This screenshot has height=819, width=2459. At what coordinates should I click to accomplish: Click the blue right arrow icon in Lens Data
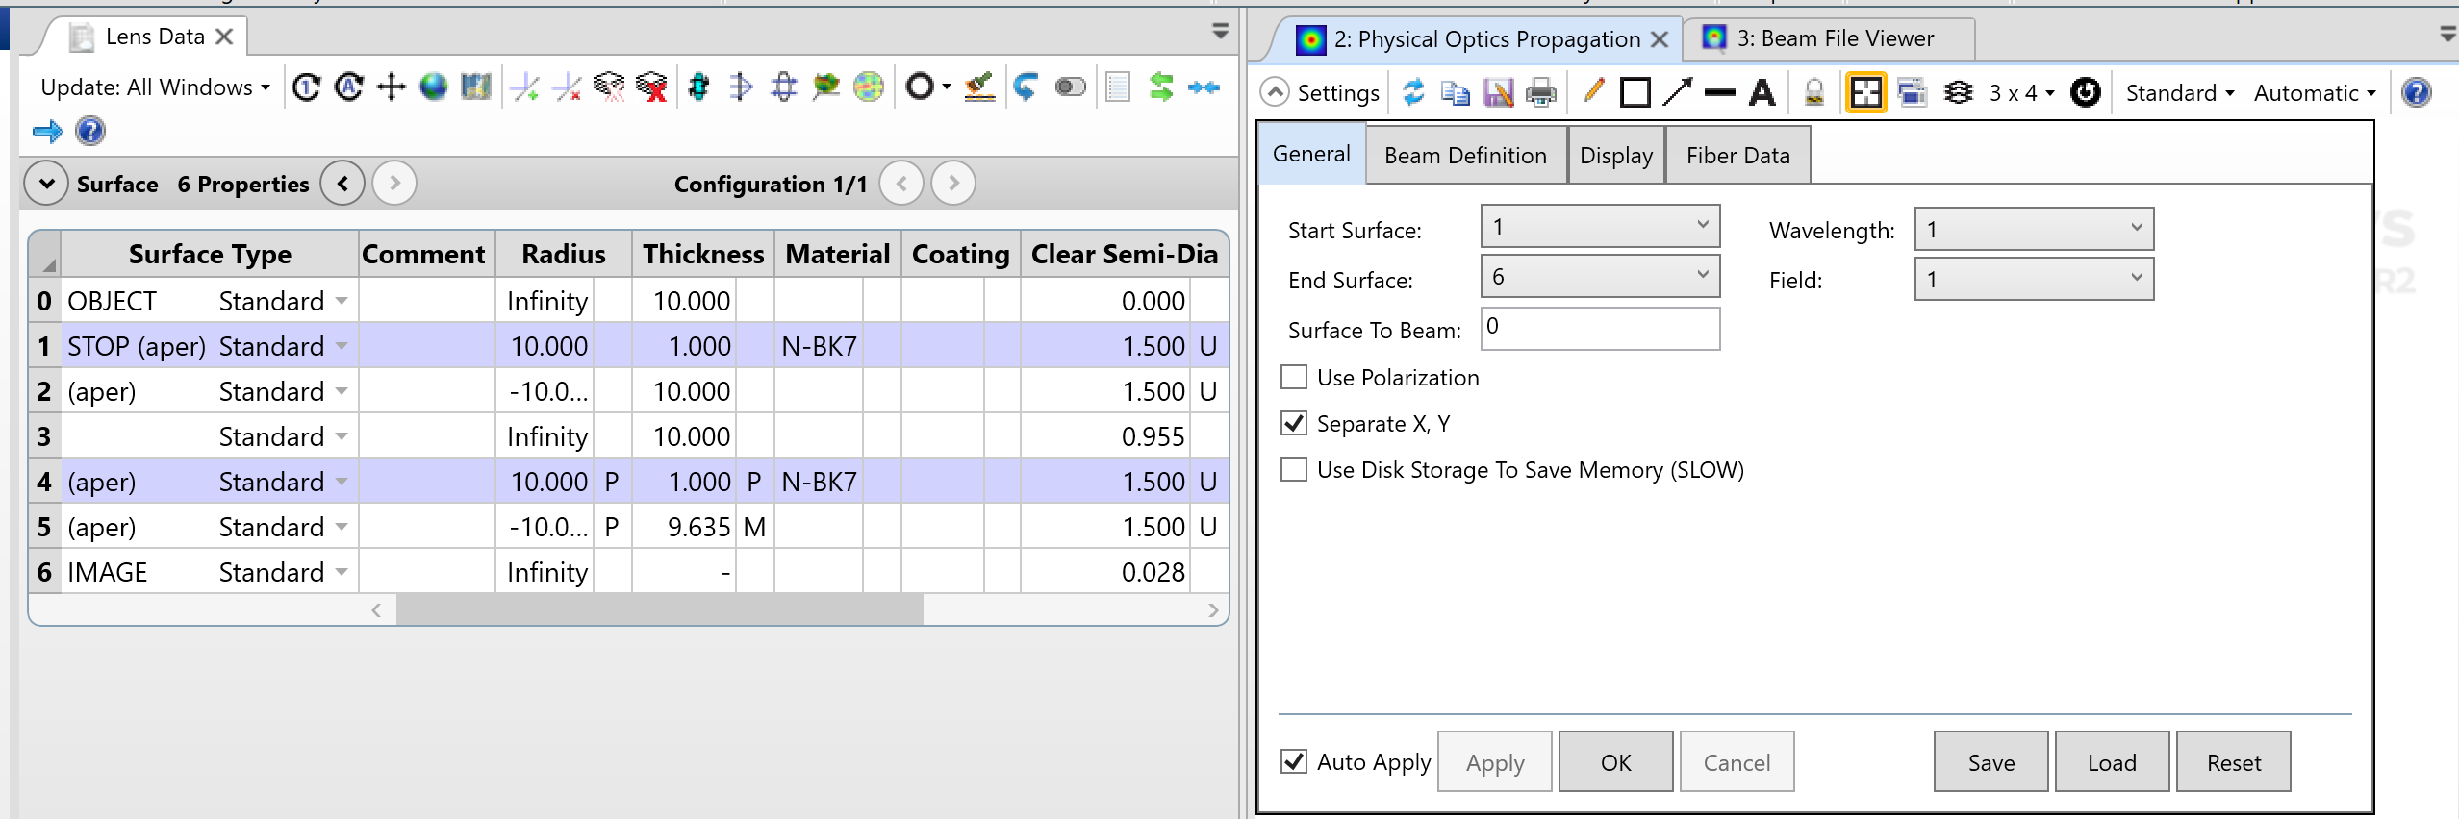[x=47, y=131]
